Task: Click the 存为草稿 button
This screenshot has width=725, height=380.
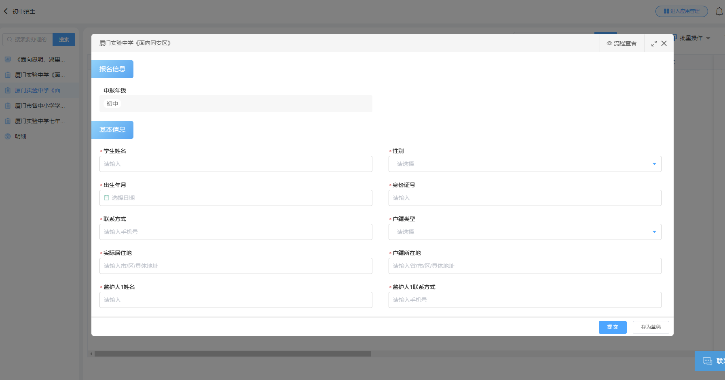Action: (651, 327)
